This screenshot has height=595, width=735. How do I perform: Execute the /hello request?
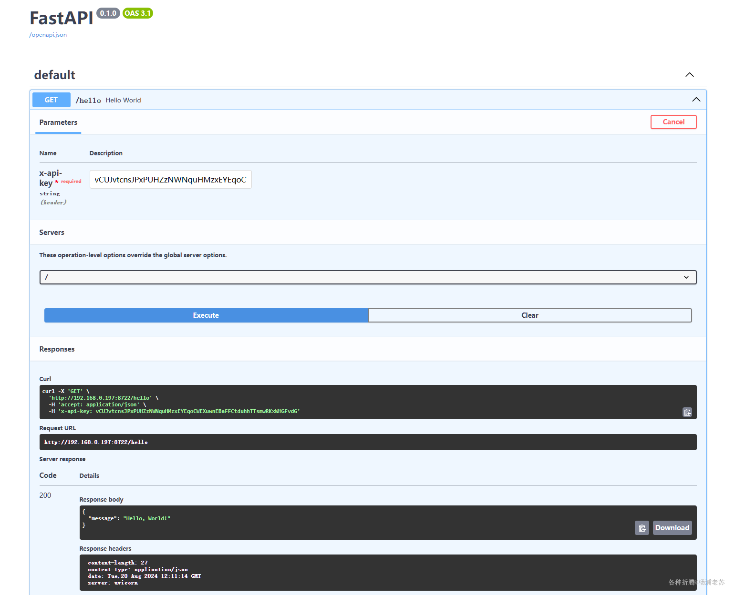pos(206,315)
